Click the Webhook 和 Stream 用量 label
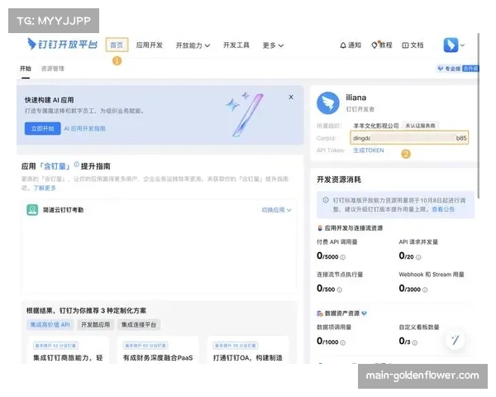 (x=432, y=275)
